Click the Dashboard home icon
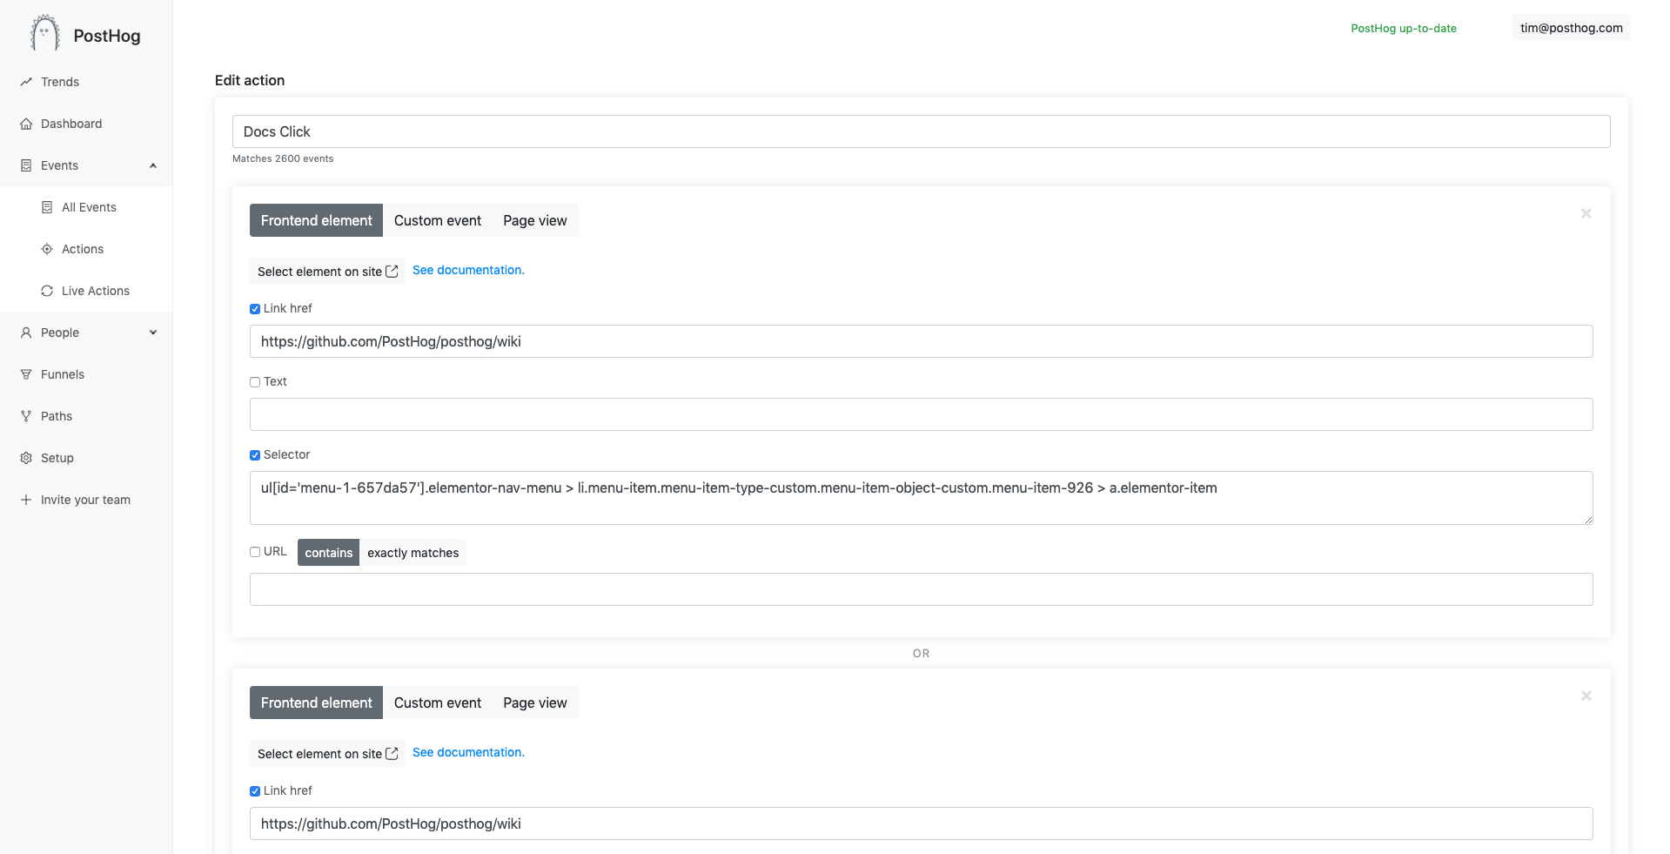The height and width of the screenshot is (854, 1670). coord(26,124)
